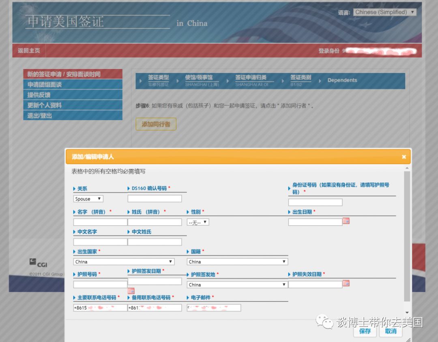Open the 关系 Spouse dropdown
The image size is (438, 342).
coord(88,199)
